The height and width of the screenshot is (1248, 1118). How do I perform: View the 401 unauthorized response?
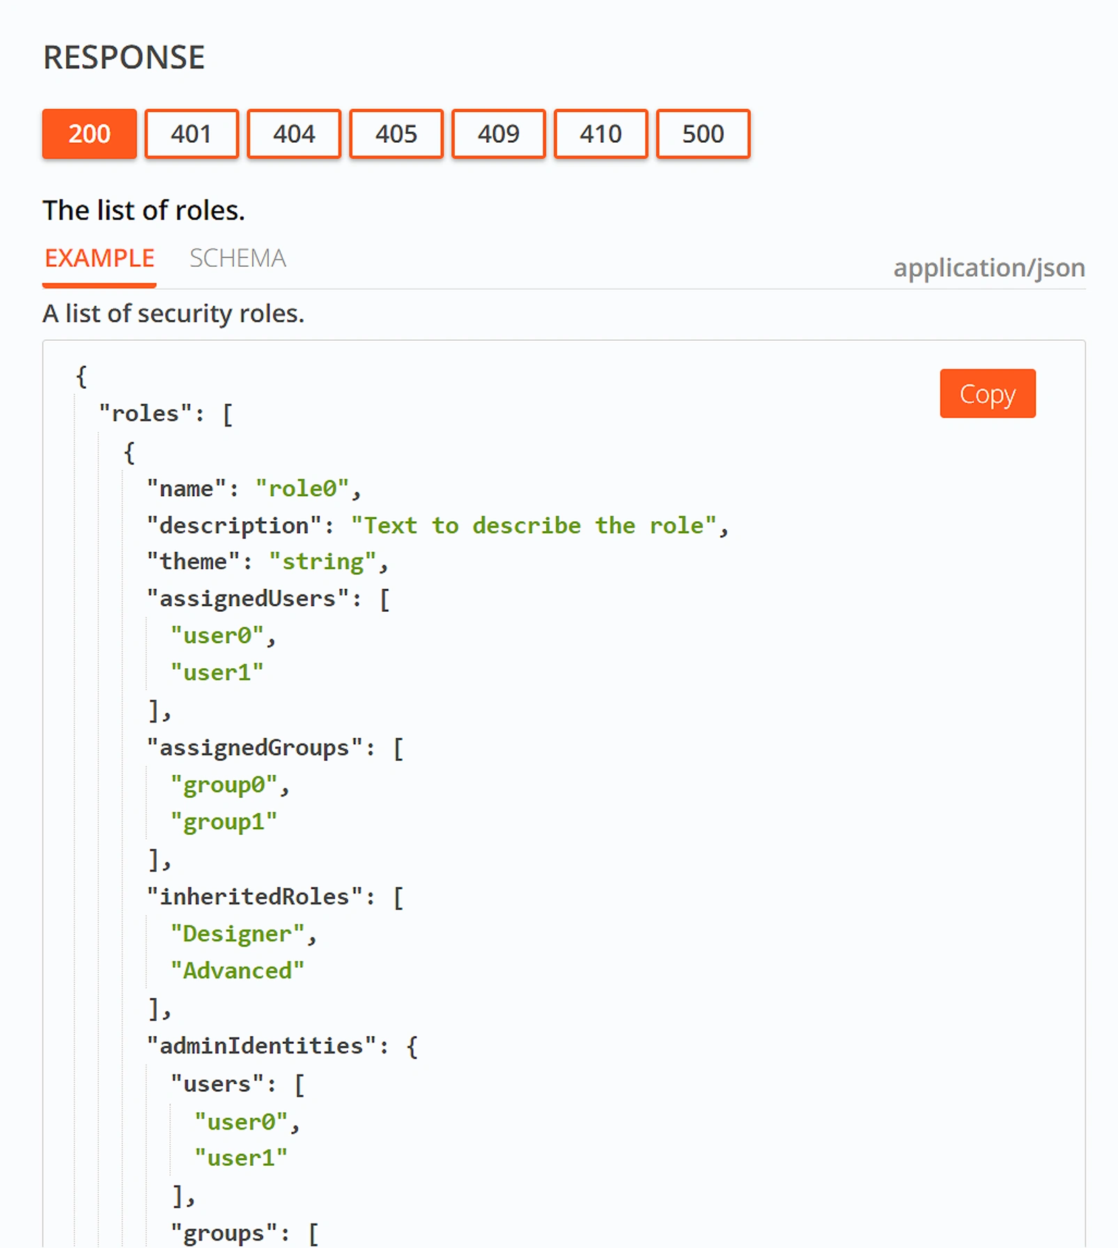point(192,134)
